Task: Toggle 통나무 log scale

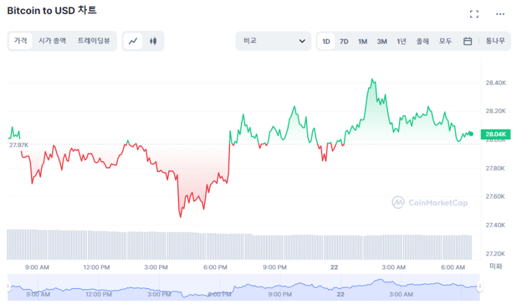Action: (x=495, y=41)
